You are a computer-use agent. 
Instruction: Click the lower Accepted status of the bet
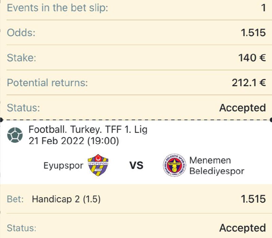click(x=242, y=228)
